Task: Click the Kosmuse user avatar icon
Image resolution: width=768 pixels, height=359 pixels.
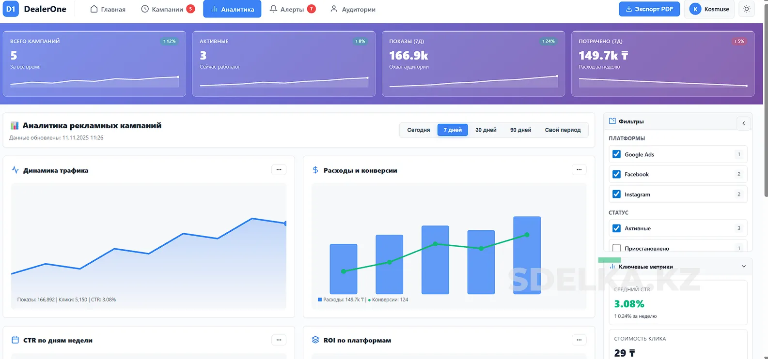Action: (x=695, y=9)
